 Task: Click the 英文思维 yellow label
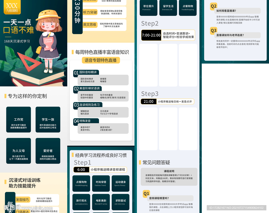pos(90,24)
